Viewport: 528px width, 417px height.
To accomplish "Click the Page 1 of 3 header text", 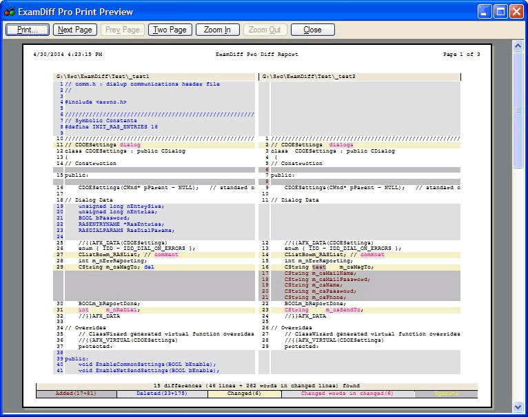I will (x=461, y=54).
